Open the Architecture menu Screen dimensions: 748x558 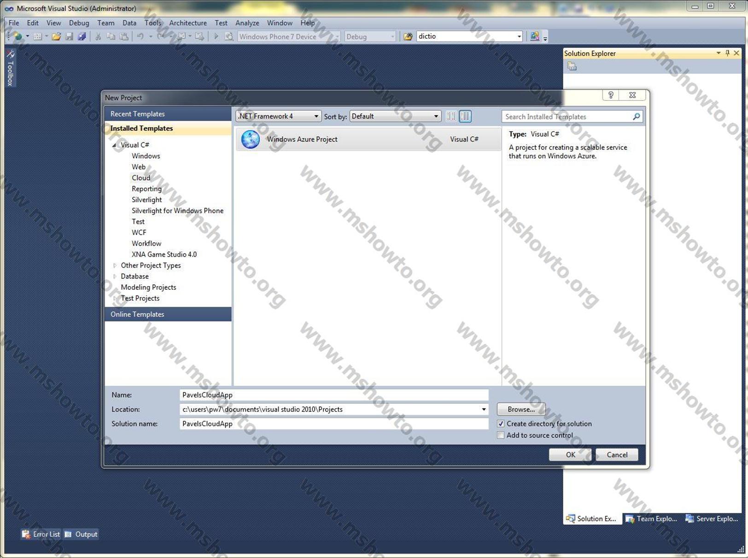(x=188, y=23)
